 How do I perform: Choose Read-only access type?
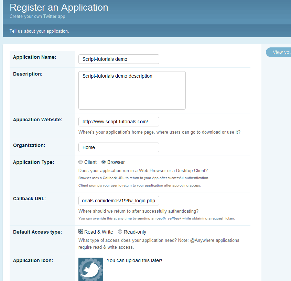point(120,232)
